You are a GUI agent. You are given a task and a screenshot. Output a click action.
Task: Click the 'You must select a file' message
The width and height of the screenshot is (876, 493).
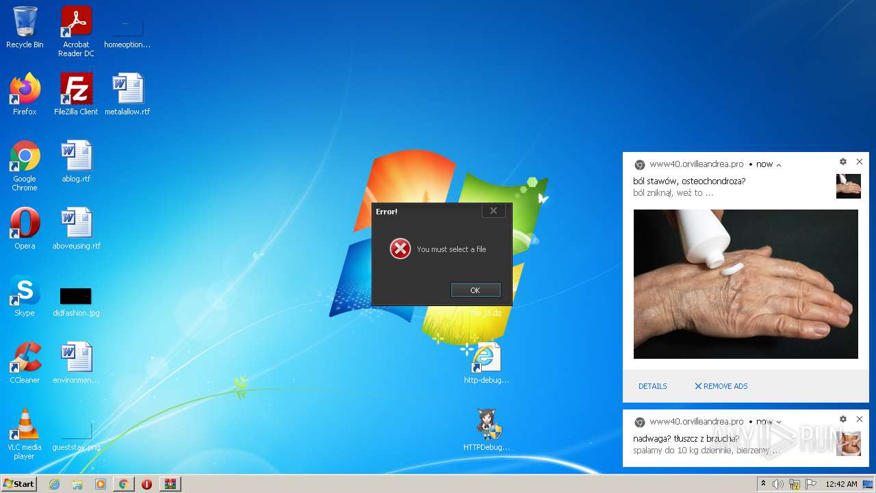(x=452, y=249)
